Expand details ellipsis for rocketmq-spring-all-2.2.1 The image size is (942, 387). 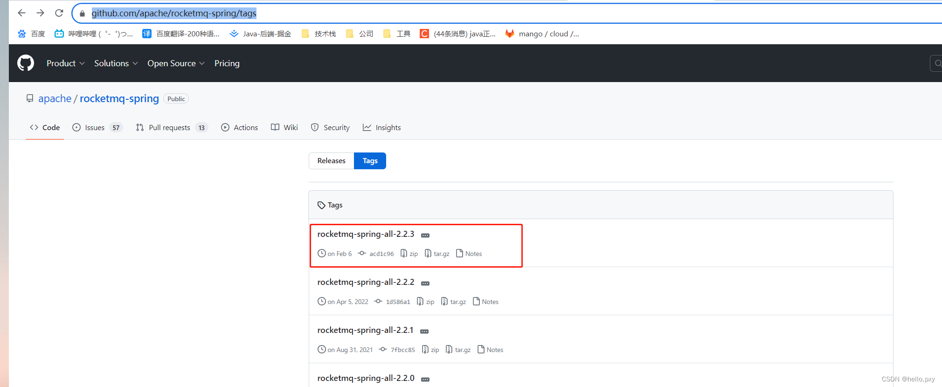tap(424, 332)
